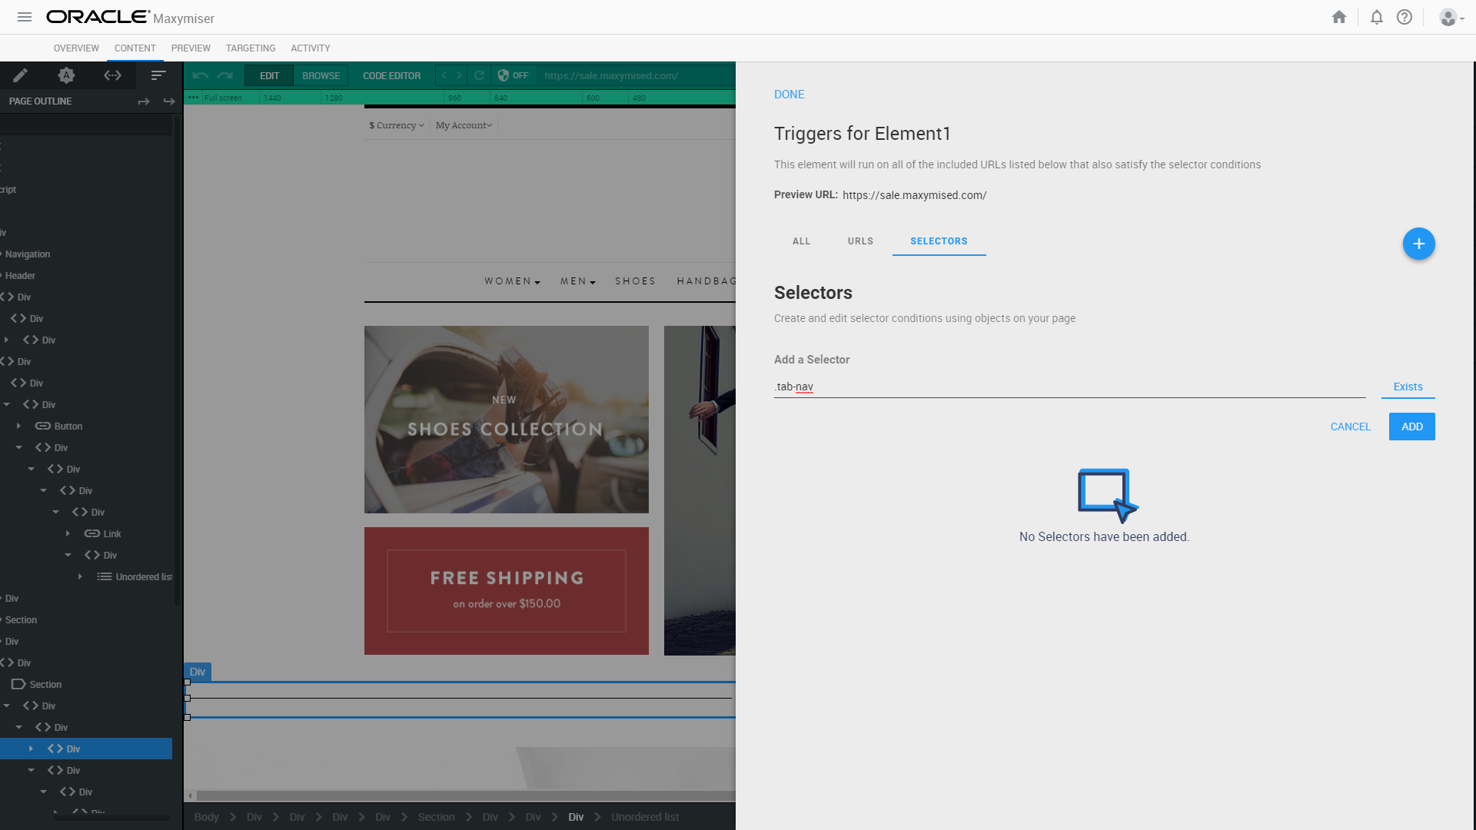Screen dimensions: 1476x830
Task: Click the blue plus add button
Action: point(1418,244)
